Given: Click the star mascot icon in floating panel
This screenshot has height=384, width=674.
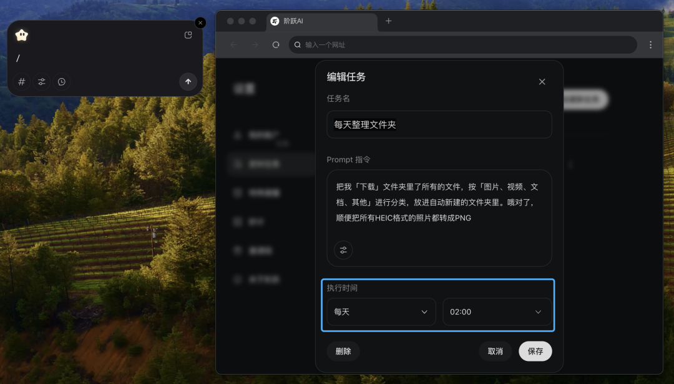Looking at the screenshot, I should 21,35.
